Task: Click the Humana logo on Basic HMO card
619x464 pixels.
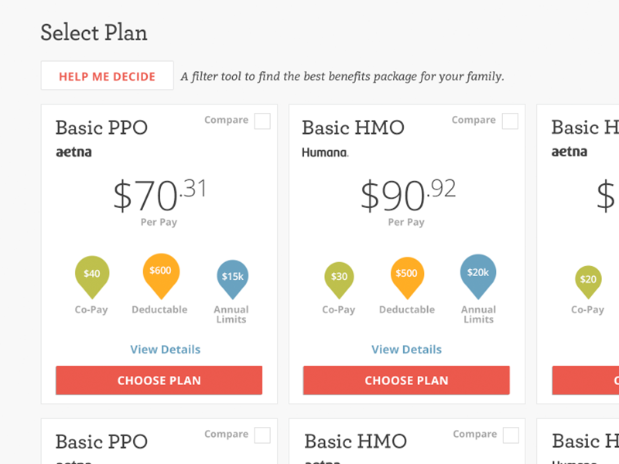Action: [325, 152]
